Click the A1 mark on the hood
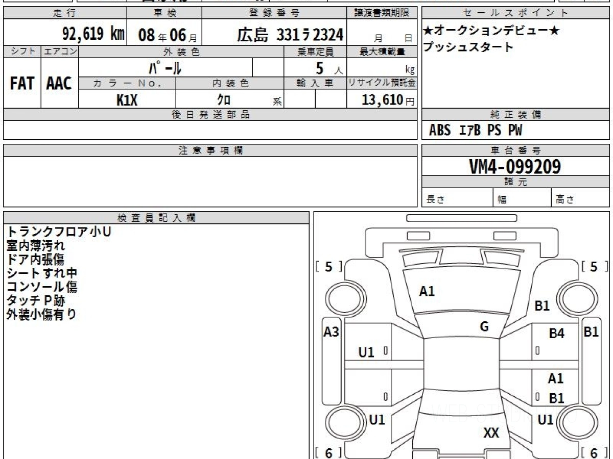613x459 pixels. [427, 292]
